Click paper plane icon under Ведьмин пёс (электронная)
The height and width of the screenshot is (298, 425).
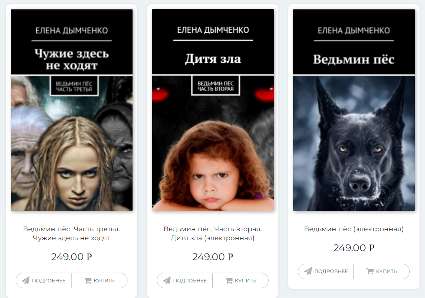[308, 271]
